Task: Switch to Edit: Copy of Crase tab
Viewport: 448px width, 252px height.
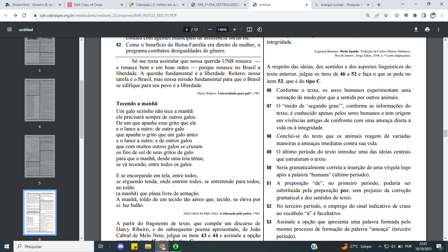Action: (95, 5)
